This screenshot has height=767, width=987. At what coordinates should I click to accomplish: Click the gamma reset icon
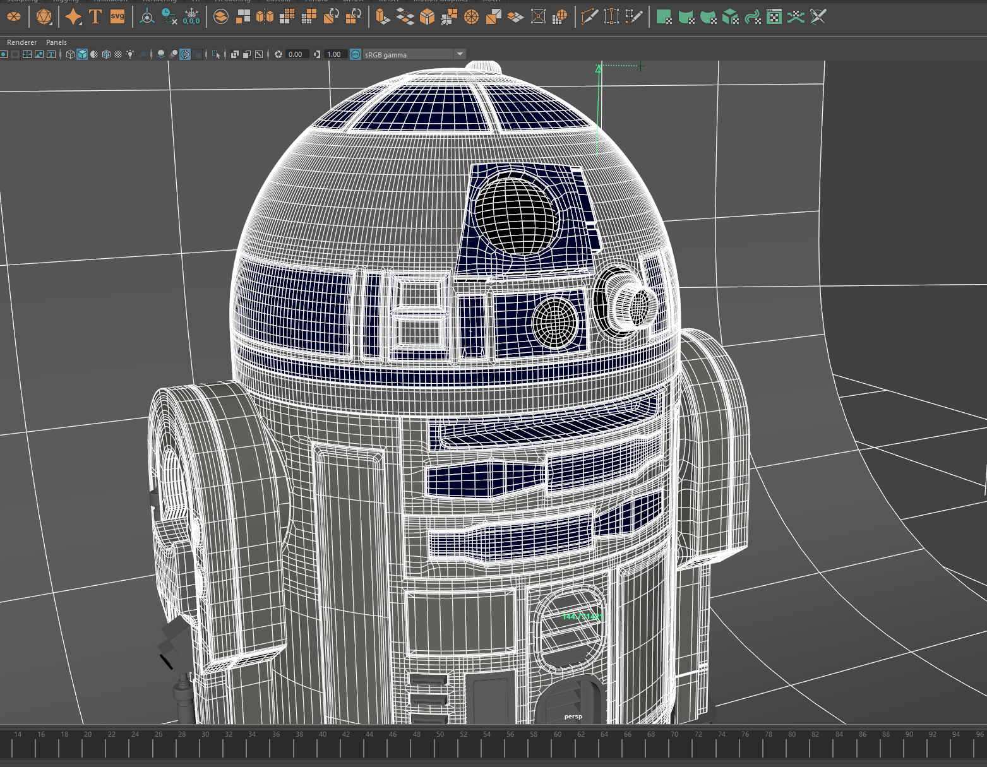[x=316, y=54]
